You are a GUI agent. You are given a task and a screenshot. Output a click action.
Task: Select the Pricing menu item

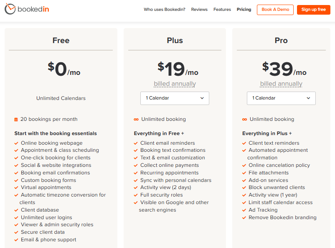[x=244, y=9]
